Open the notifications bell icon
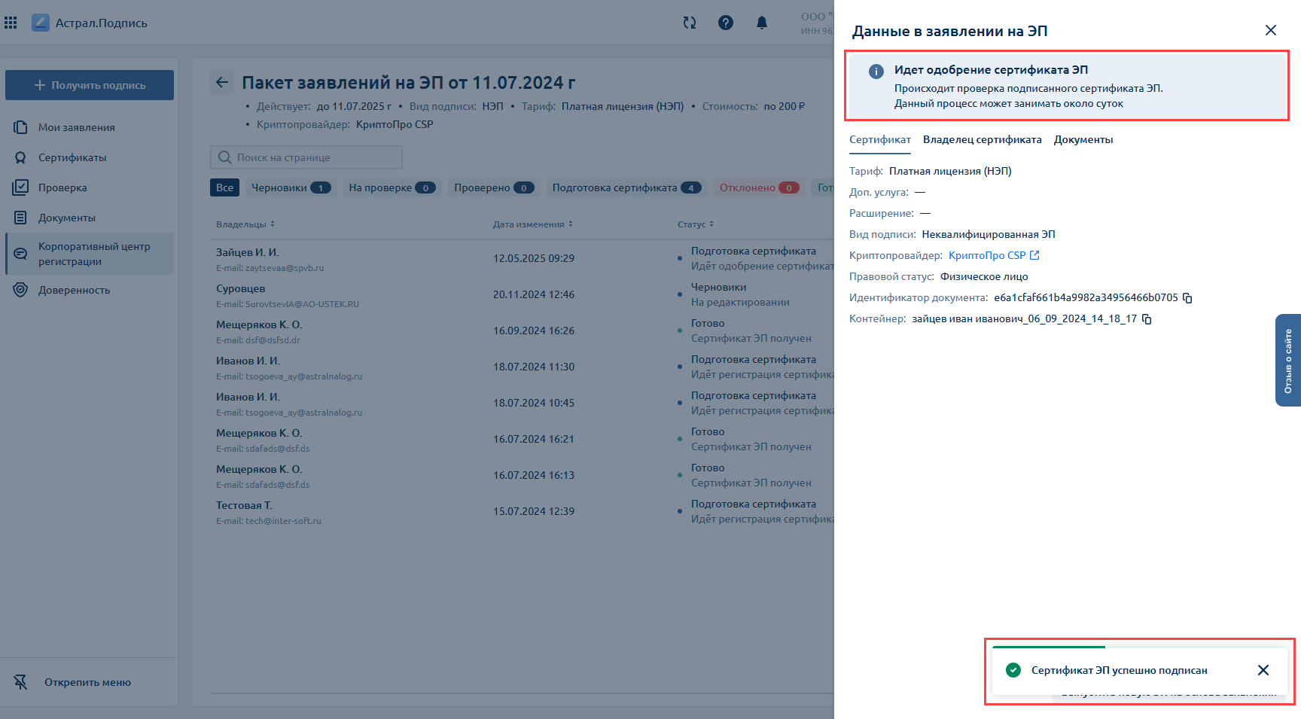Viewport: 1301px width, 719px height. [x=762, y=23]
